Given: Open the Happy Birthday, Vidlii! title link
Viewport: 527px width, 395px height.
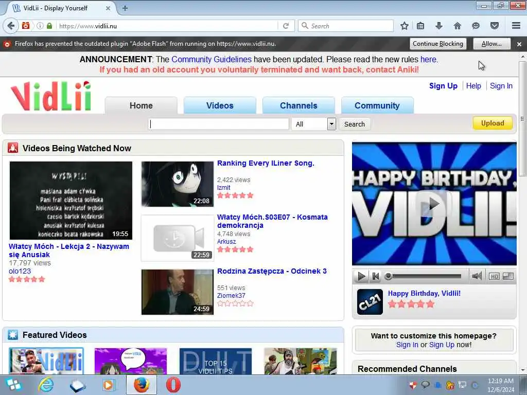Looking at the screenshot, I should click(424, 293).
